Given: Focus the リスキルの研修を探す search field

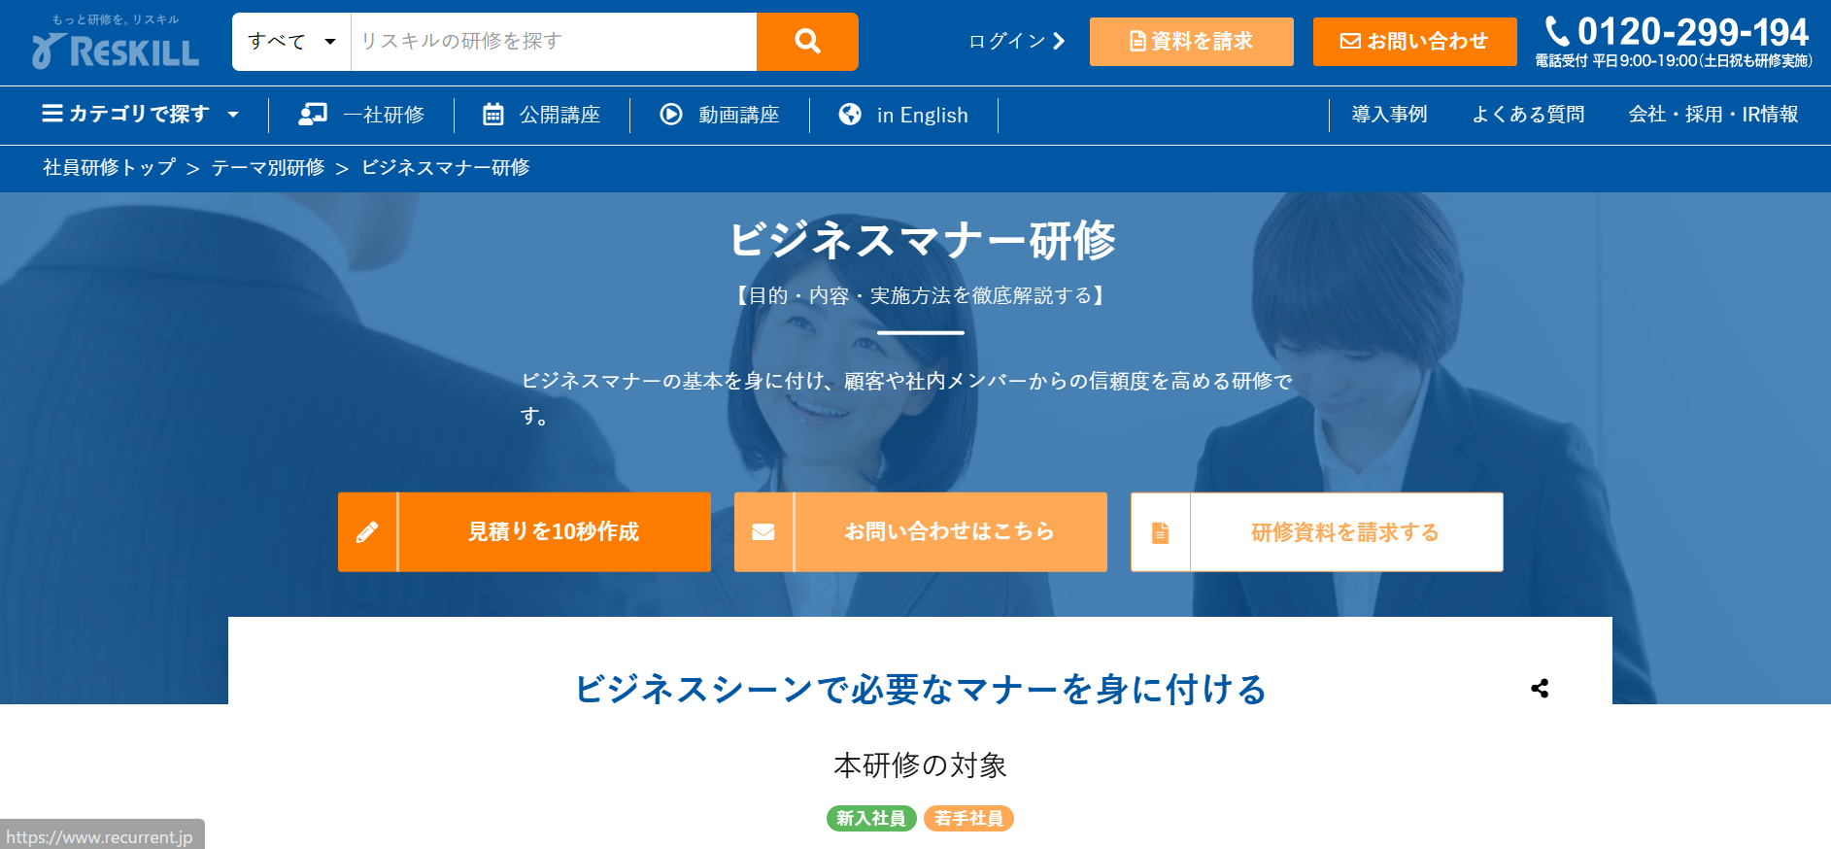Looking at the screenshot, I should pos(553,42).
